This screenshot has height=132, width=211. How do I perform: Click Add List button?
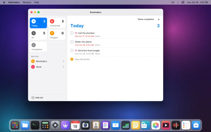[37, 98]
